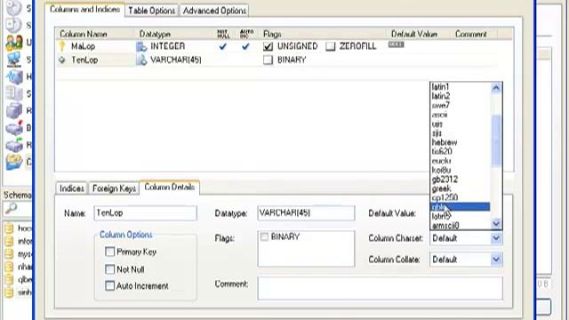569x320 pixels.
Task: Open Server Connections monitor icon in sidebar
Action: pyautogui.click(x=14, y=60)
